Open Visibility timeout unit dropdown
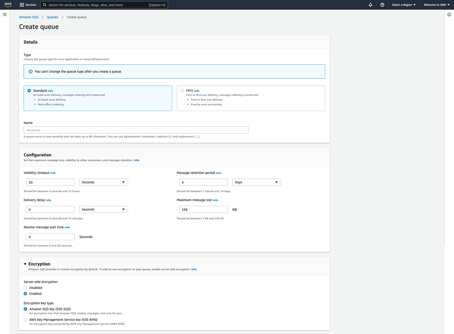 click(x=103, y=182)
